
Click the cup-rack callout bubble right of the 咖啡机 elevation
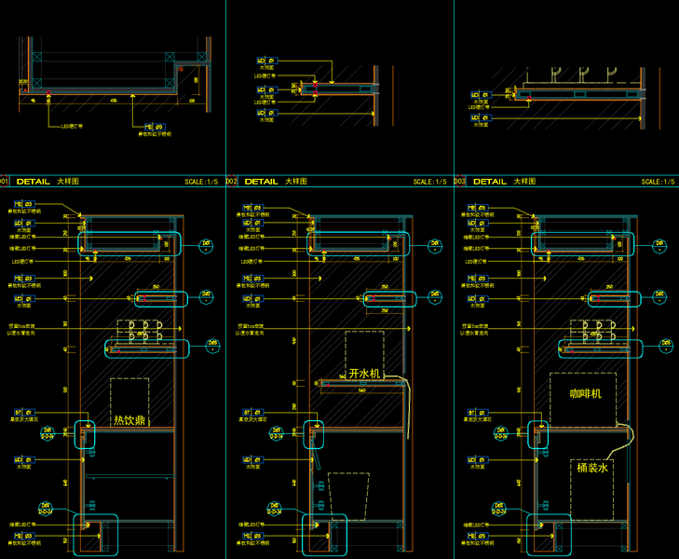[666, 346]
